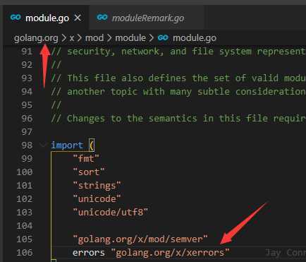Place cursor on the "fmt" import
This screenshot has width=306, height=262.
point(86,158)
